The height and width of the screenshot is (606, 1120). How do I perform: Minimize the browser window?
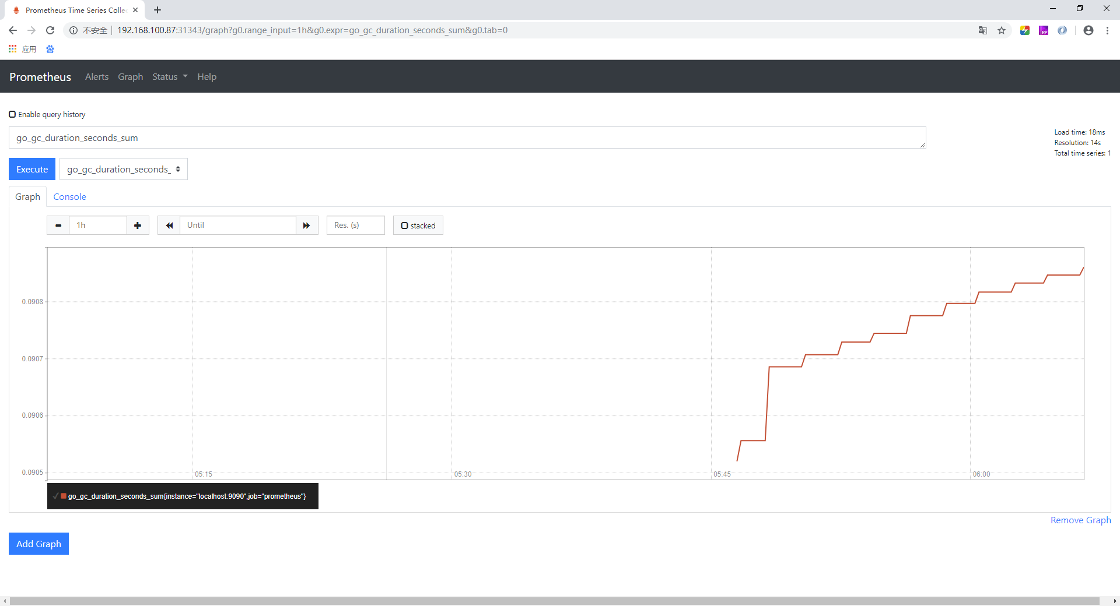click(1053, 8)
